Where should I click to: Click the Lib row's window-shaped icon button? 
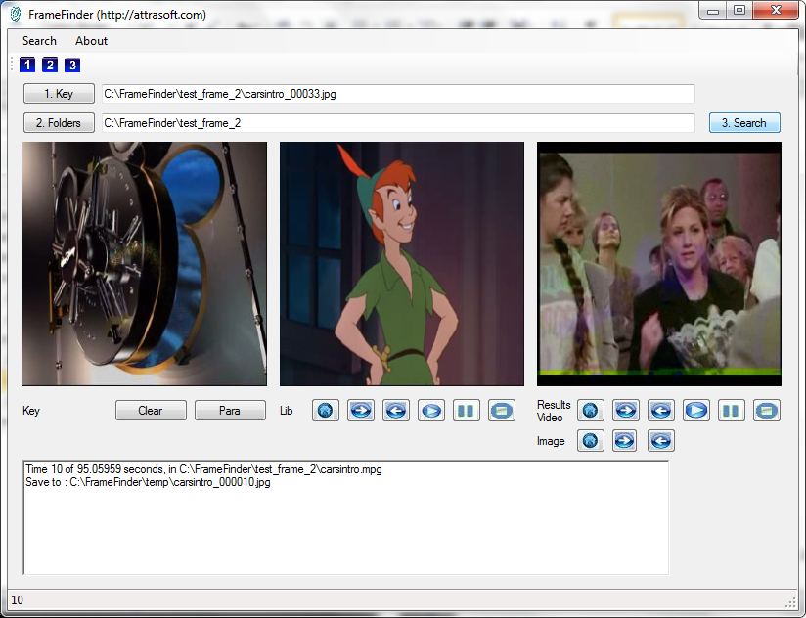click(502, 411)
